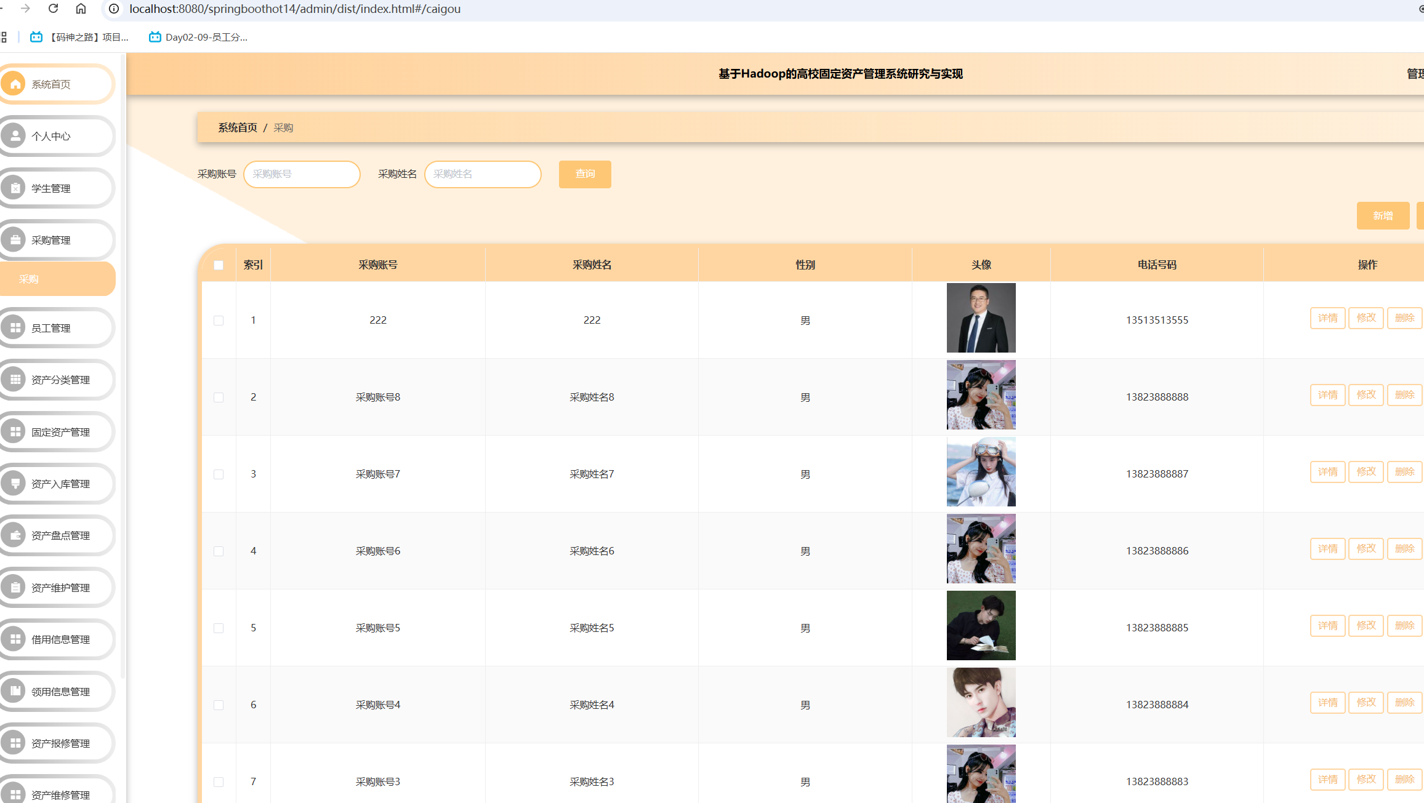Open avatar photo of account 222
Screen dimensions: 1424x803
pyautogui.click(x=981, y=318)
